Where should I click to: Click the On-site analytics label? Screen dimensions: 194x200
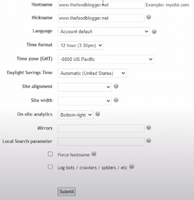click(x=35, y=114)
